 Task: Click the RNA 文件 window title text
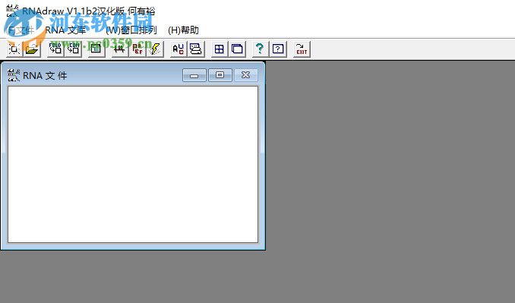[45, 76]
